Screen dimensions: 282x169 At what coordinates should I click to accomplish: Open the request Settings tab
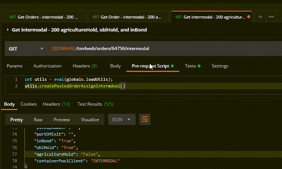click(220, 66)
